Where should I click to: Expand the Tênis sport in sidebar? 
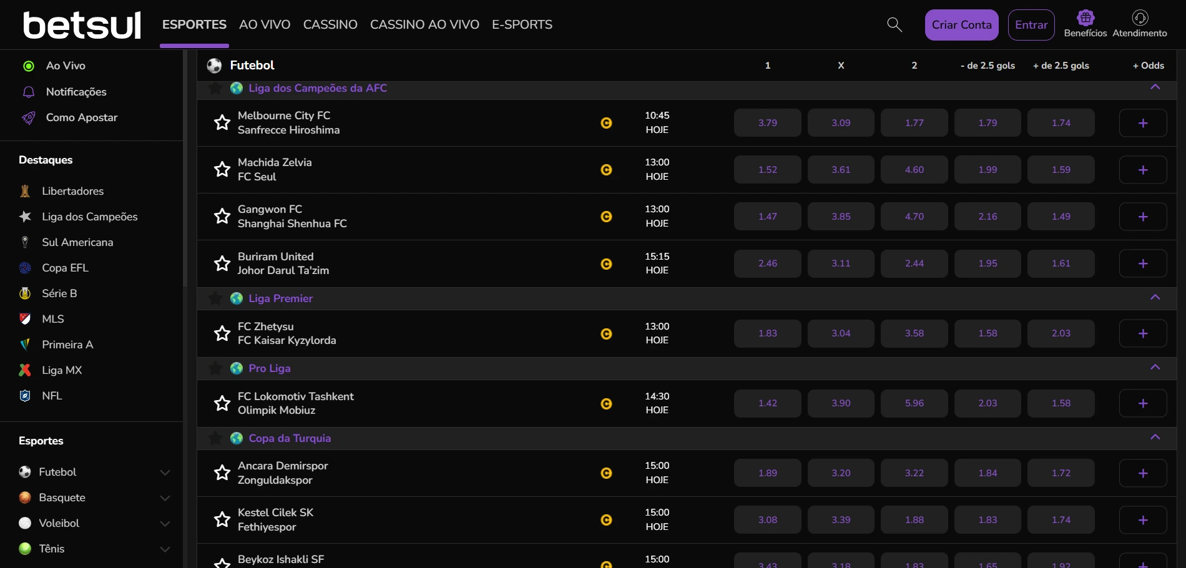click(x=165, y=549)
